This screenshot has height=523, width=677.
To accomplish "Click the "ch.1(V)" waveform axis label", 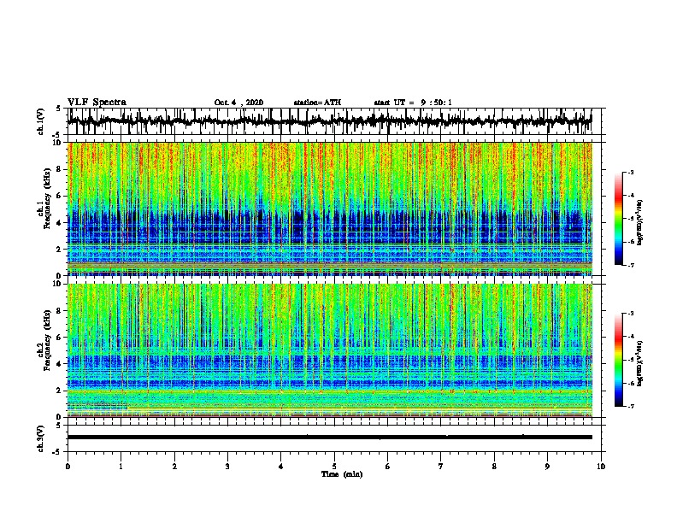I will coord(41,121).
